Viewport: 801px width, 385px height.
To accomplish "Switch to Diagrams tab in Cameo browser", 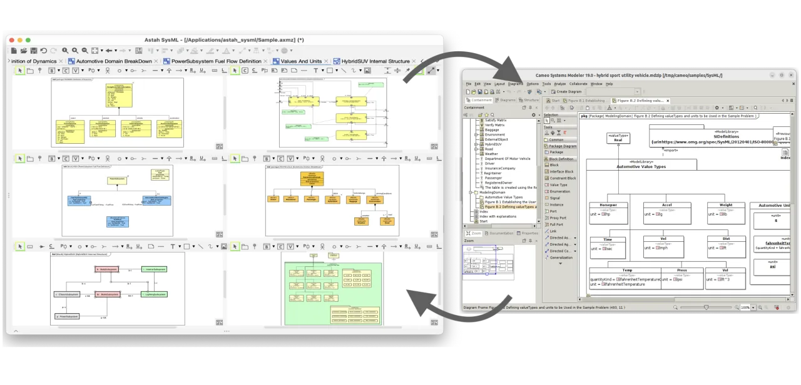I will pyautogui.click(x=504, y=100).
